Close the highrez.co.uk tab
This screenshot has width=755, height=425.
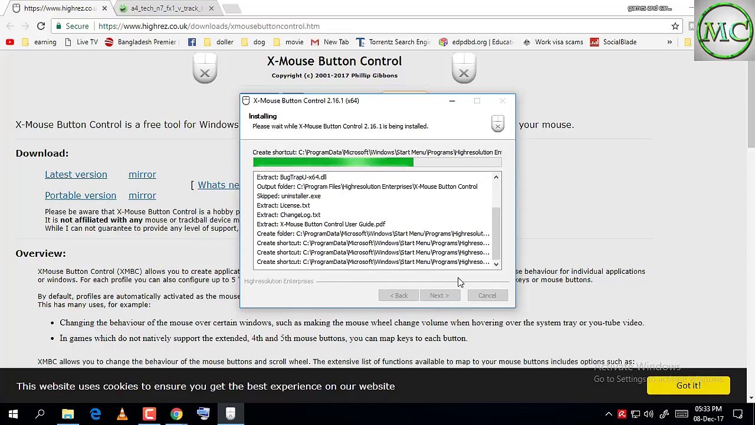(104, 8)
